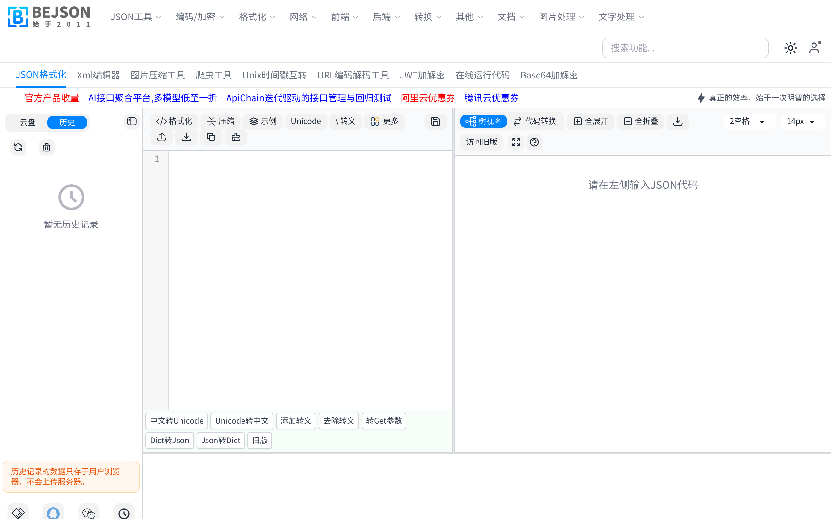Download the tree view result icon
The height and width of the screenshot is (519, 831).
(677, 122)
